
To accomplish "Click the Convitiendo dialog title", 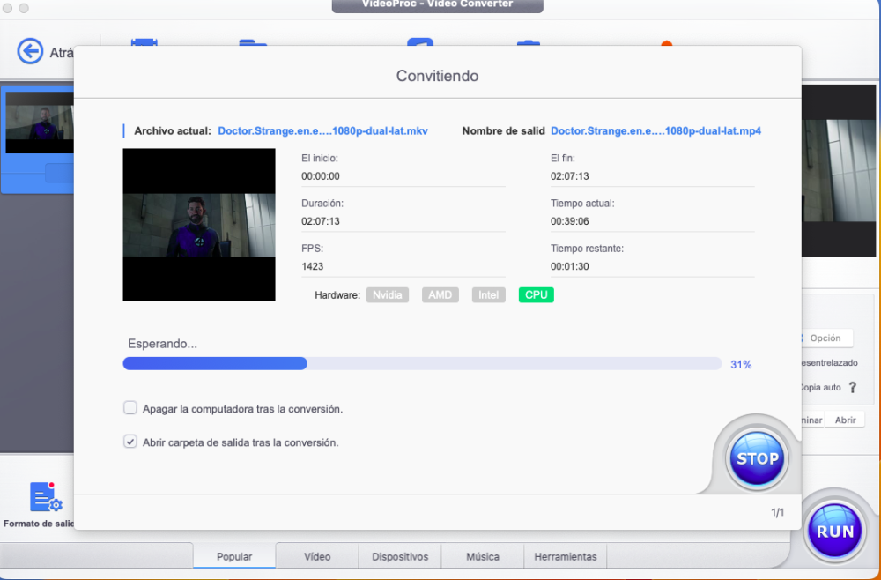I will point(437,76).
